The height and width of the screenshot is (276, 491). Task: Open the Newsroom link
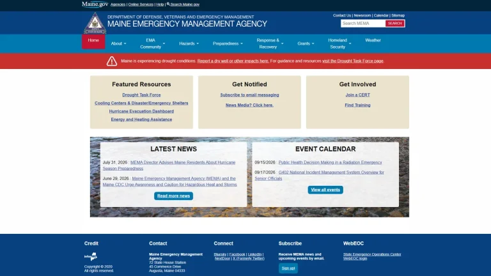tap(362, 15)
